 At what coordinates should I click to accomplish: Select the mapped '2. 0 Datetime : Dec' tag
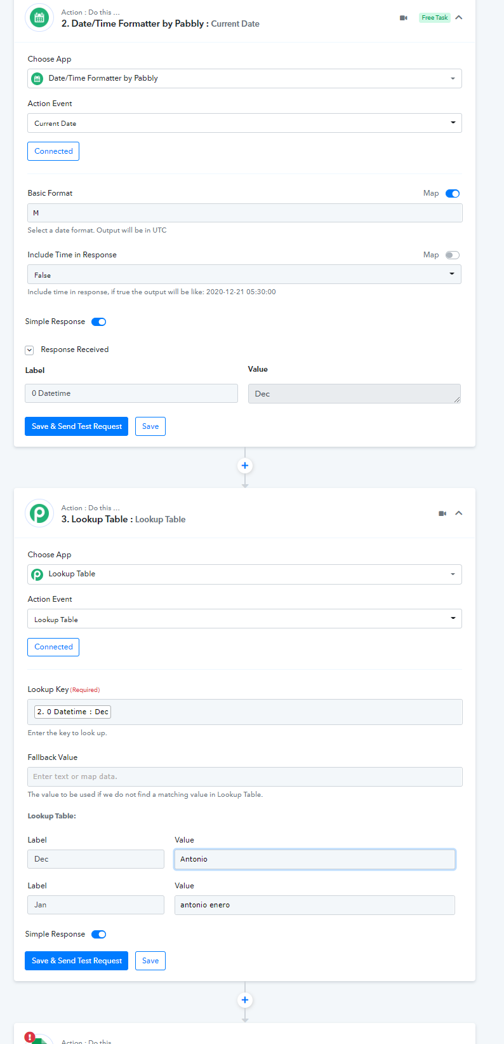[x=72, y=712]
